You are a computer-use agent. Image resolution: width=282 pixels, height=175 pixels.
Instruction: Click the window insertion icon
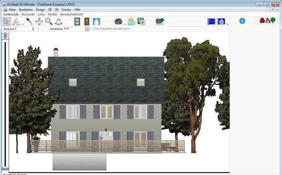pos(77,21)
